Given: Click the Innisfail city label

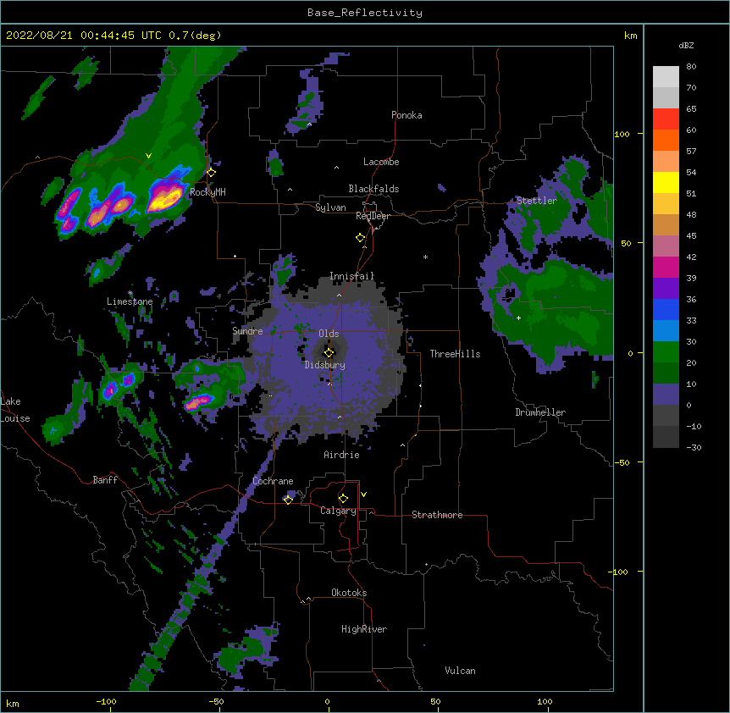Looking at the screenshot, I should coord(351,276).
